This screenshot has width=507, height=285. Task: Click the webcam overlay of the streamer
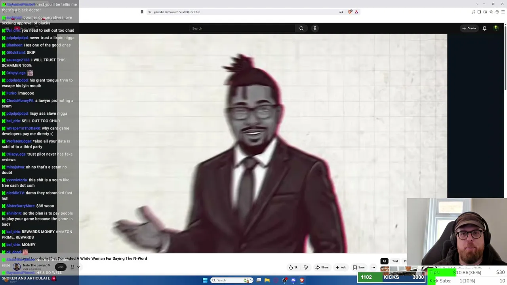457,232
